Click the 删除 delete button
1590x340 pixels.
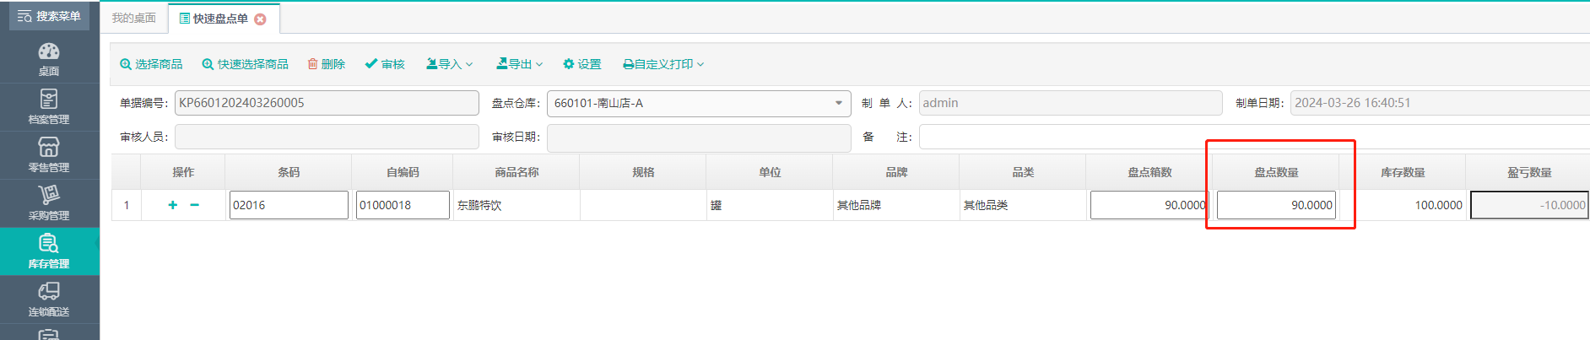[x=327, y=64]
